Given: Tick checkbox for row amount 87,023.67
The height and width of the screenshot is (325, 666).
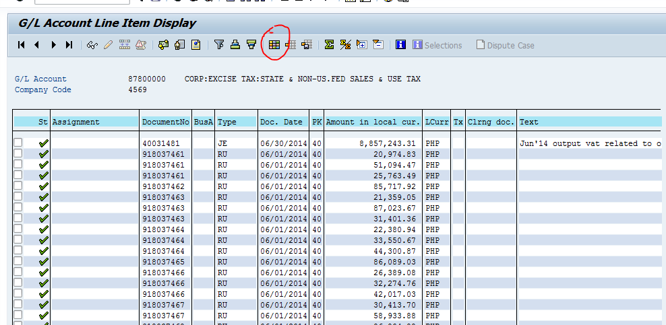Looking at the screenshot, I should tap(18, 208).
